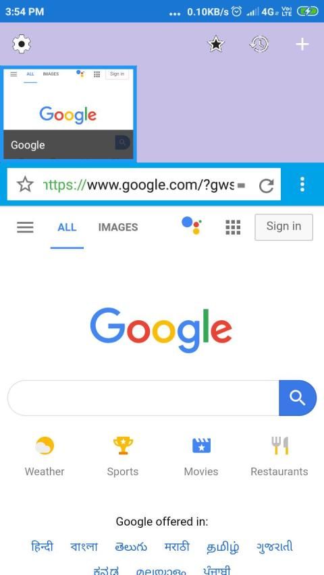
Task: Add a new tab with plus icon
Action: [x=302, y=44]
